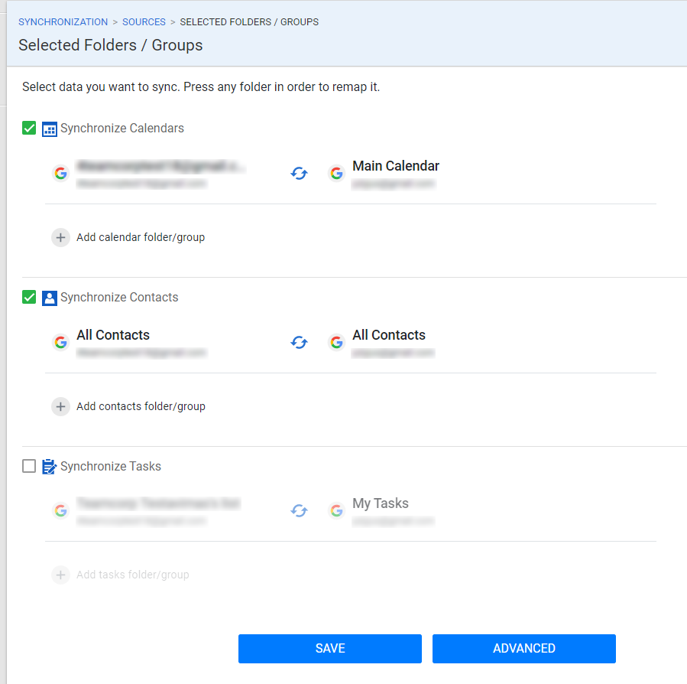
Task: Click the sync arrows in the tasks row
Action: (300, 510)
